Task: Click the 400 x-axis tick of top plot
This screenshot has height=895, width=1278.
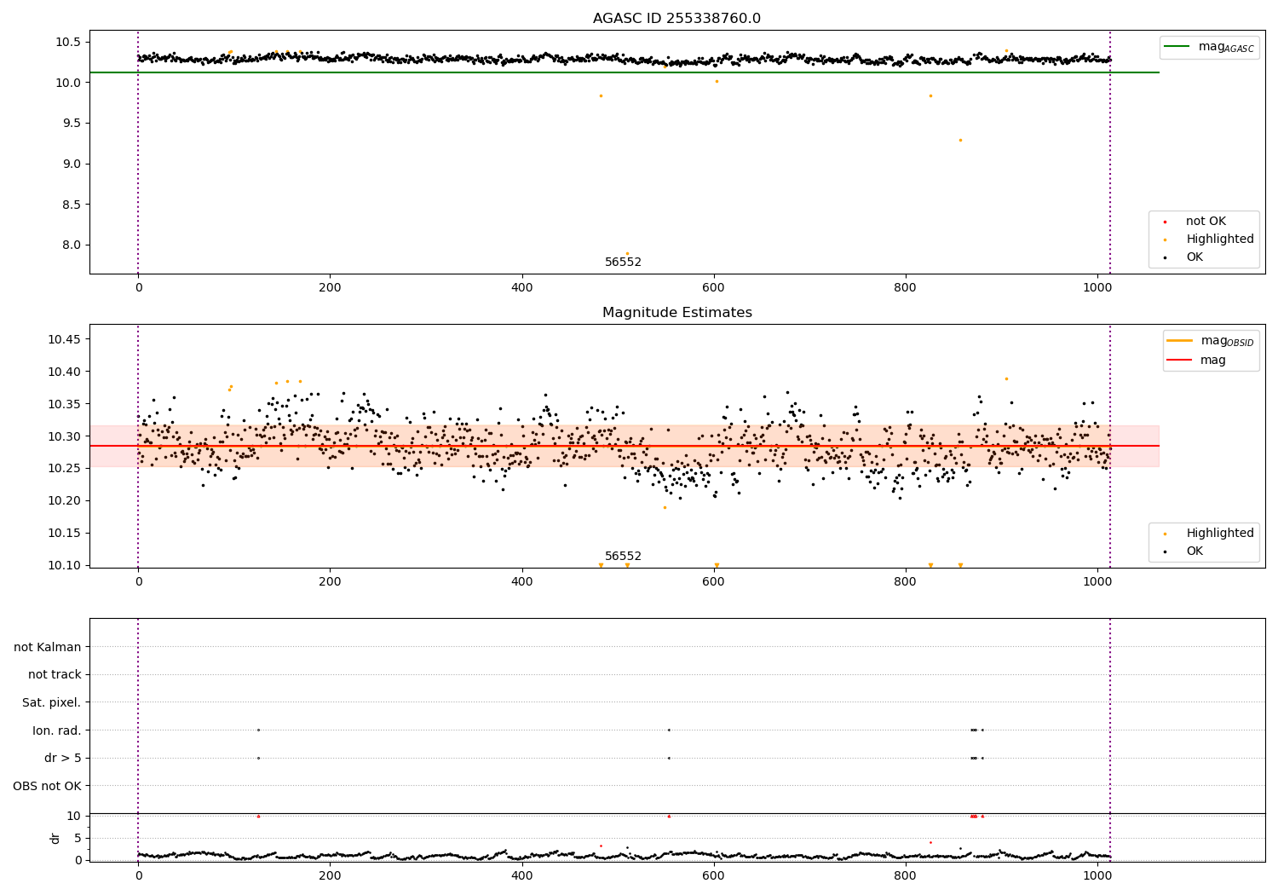Action: click(521, 288)
